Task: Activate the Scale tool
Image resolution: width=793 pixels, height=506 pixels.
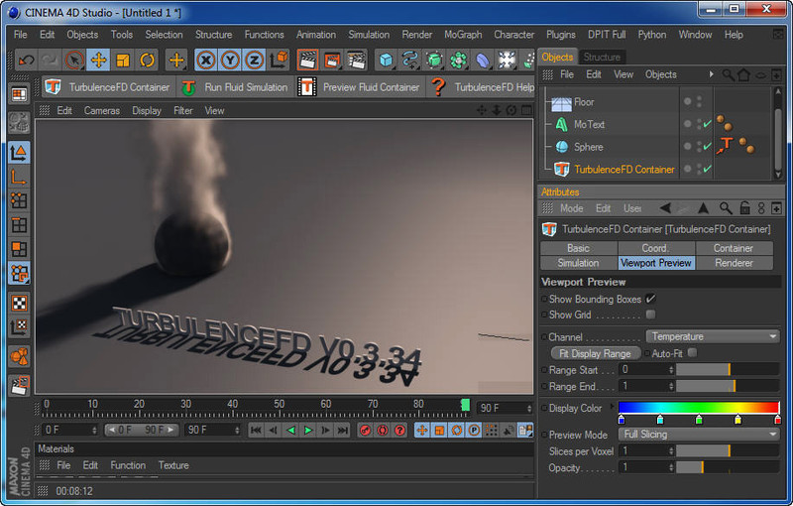Action: (123, 61)
